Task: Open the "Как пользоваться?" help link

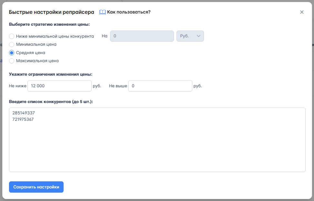Action: pos(128,12)
